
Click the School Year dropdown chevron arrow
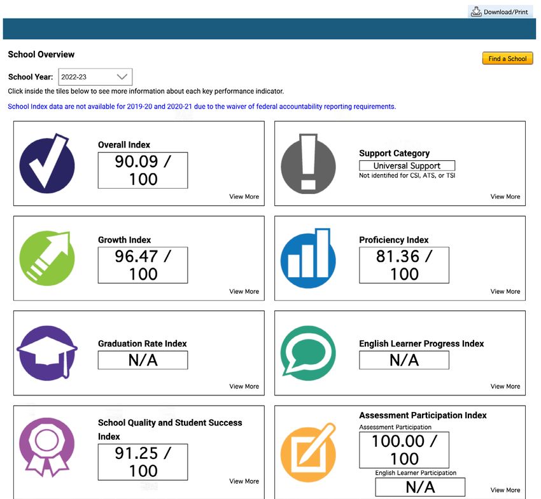[x=122, y=77]
